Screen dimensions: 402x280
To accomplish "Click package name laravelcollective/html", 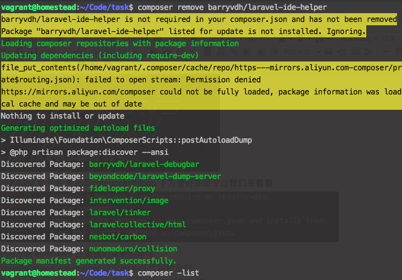I will click(x=137, y=225).
